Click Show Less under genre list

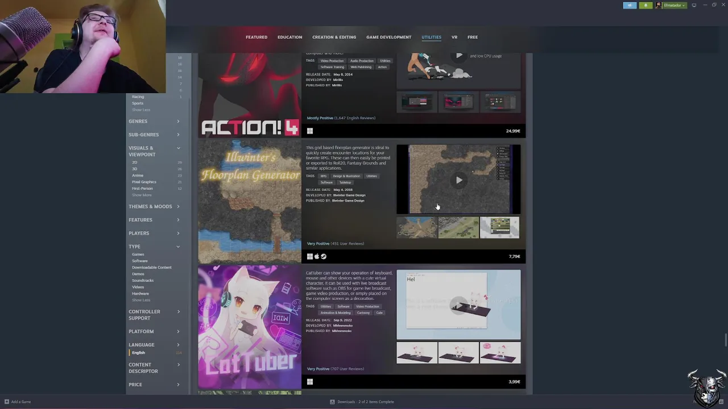pos(141,110)
